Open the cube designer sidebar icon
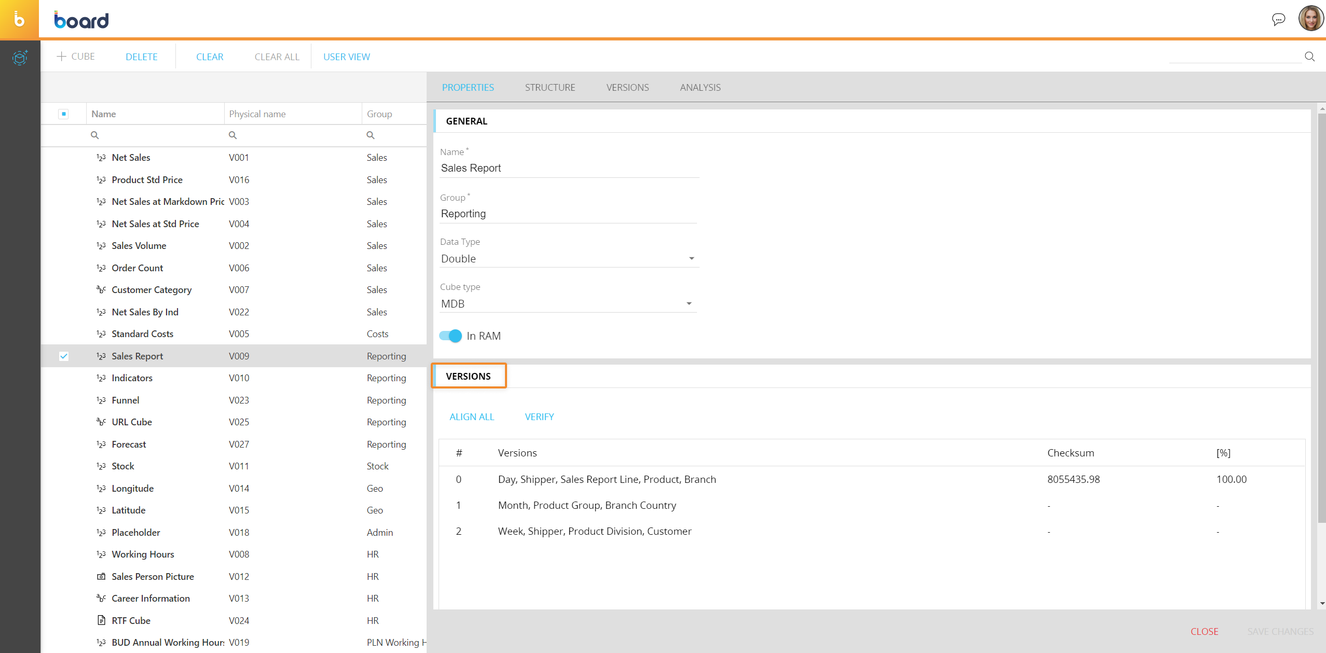Viewport: 1326px width, 653px height. [20, 58]
